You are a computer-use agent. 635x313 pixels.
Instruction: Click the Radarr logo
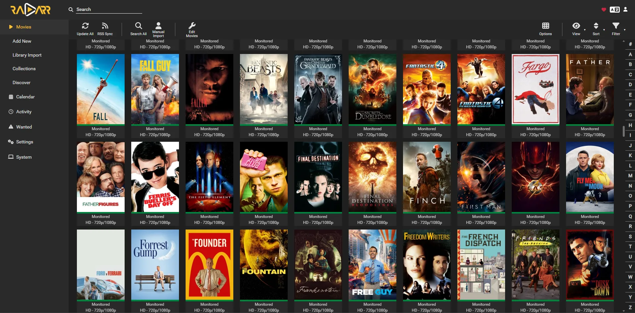pos(30,10)
